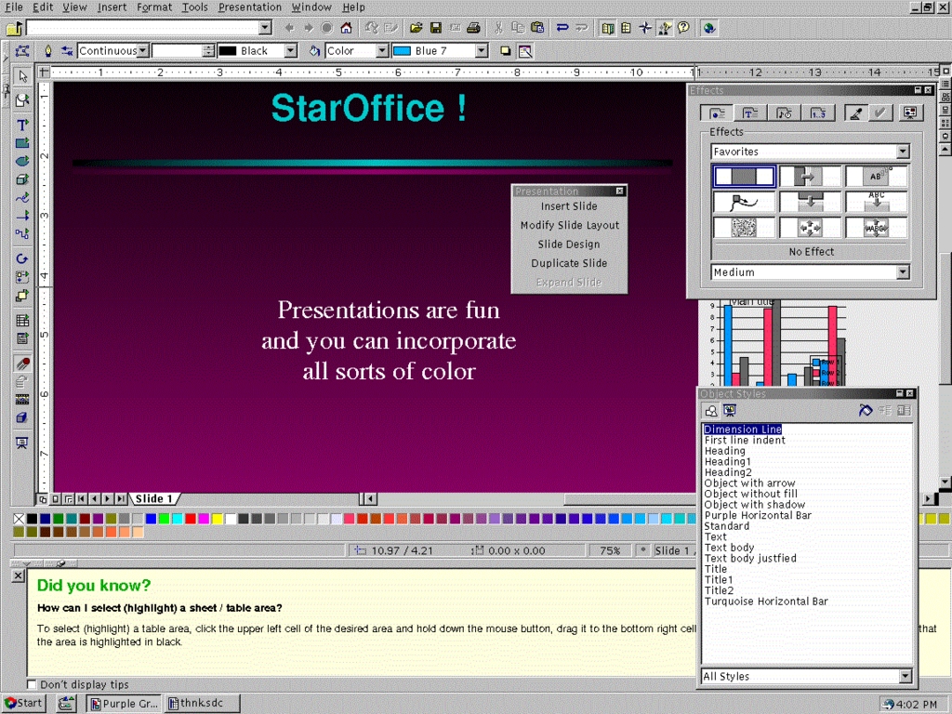Activate the Rotate tool
Viewport: 952px width, 714px height.
coord(22,258)
